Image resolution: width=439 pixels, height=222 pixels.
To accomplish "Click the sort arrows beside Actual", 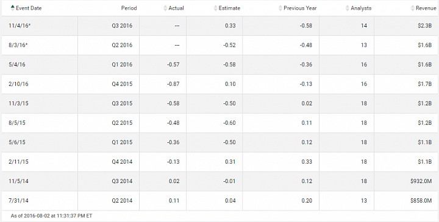I will [165, 8].
